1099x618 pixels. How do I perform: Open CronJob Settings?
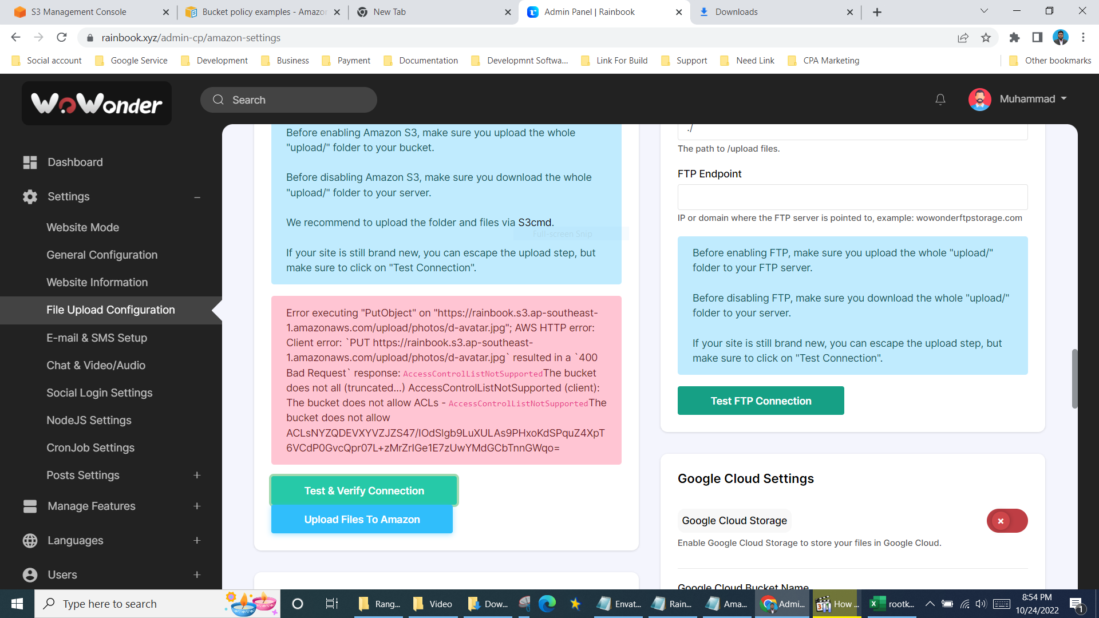pos(90,448)
